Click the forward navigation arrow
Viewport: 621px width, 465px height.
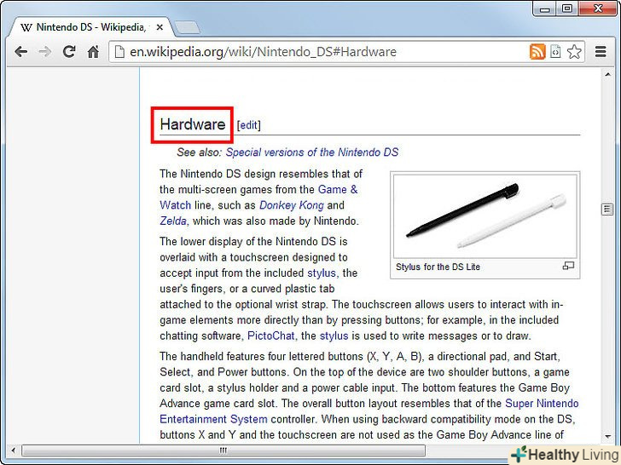point(45,52)
